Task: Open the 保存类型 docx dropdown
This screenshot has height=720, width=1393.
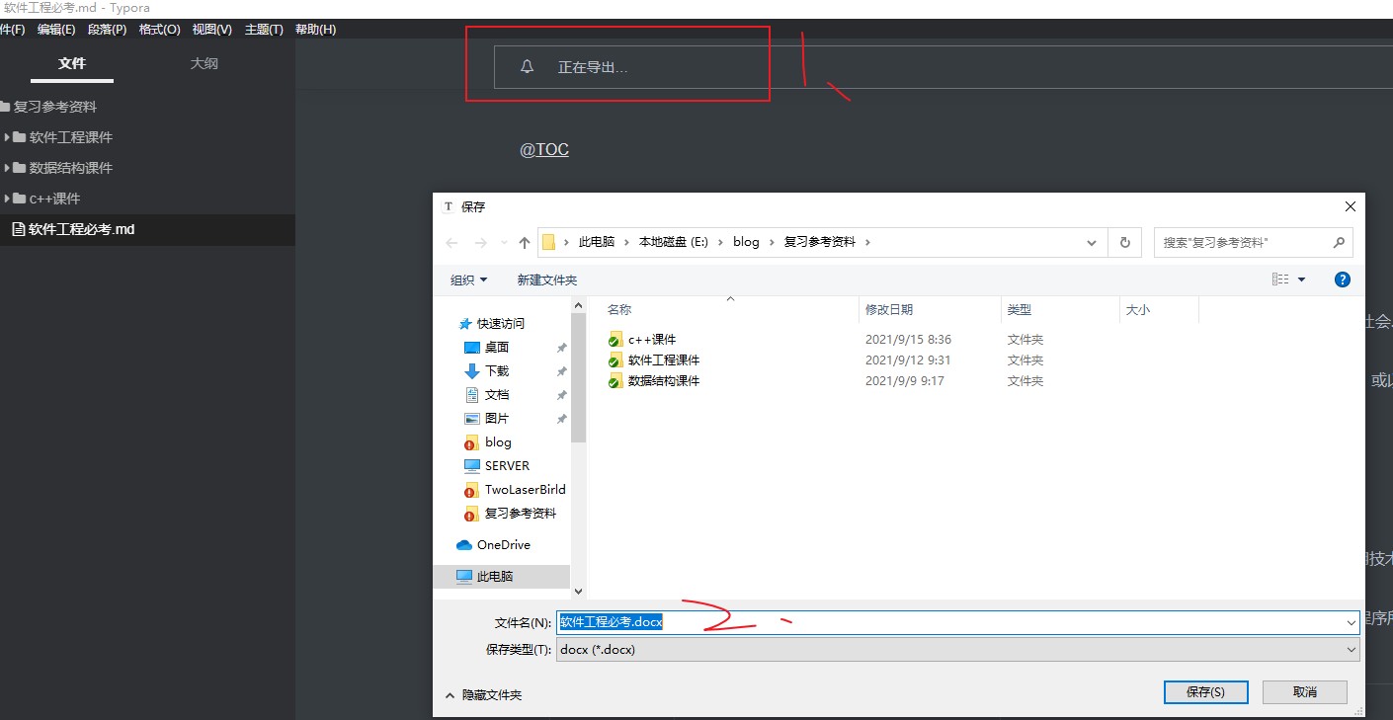Action: [x=1351, y=649]
